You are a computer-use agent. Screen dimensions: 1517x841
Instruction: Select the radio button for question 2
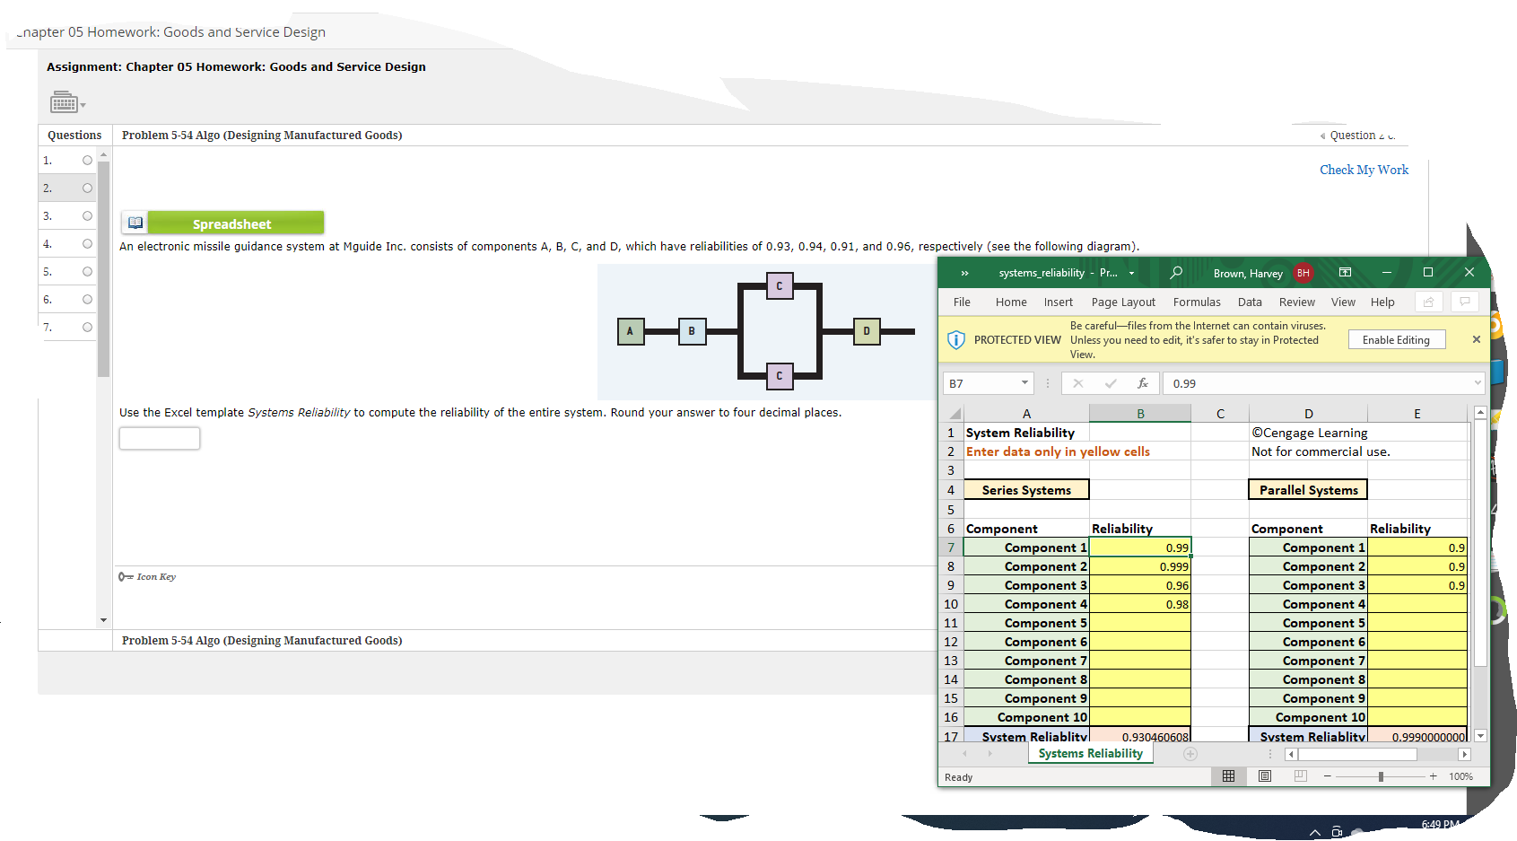pos(87,188)
